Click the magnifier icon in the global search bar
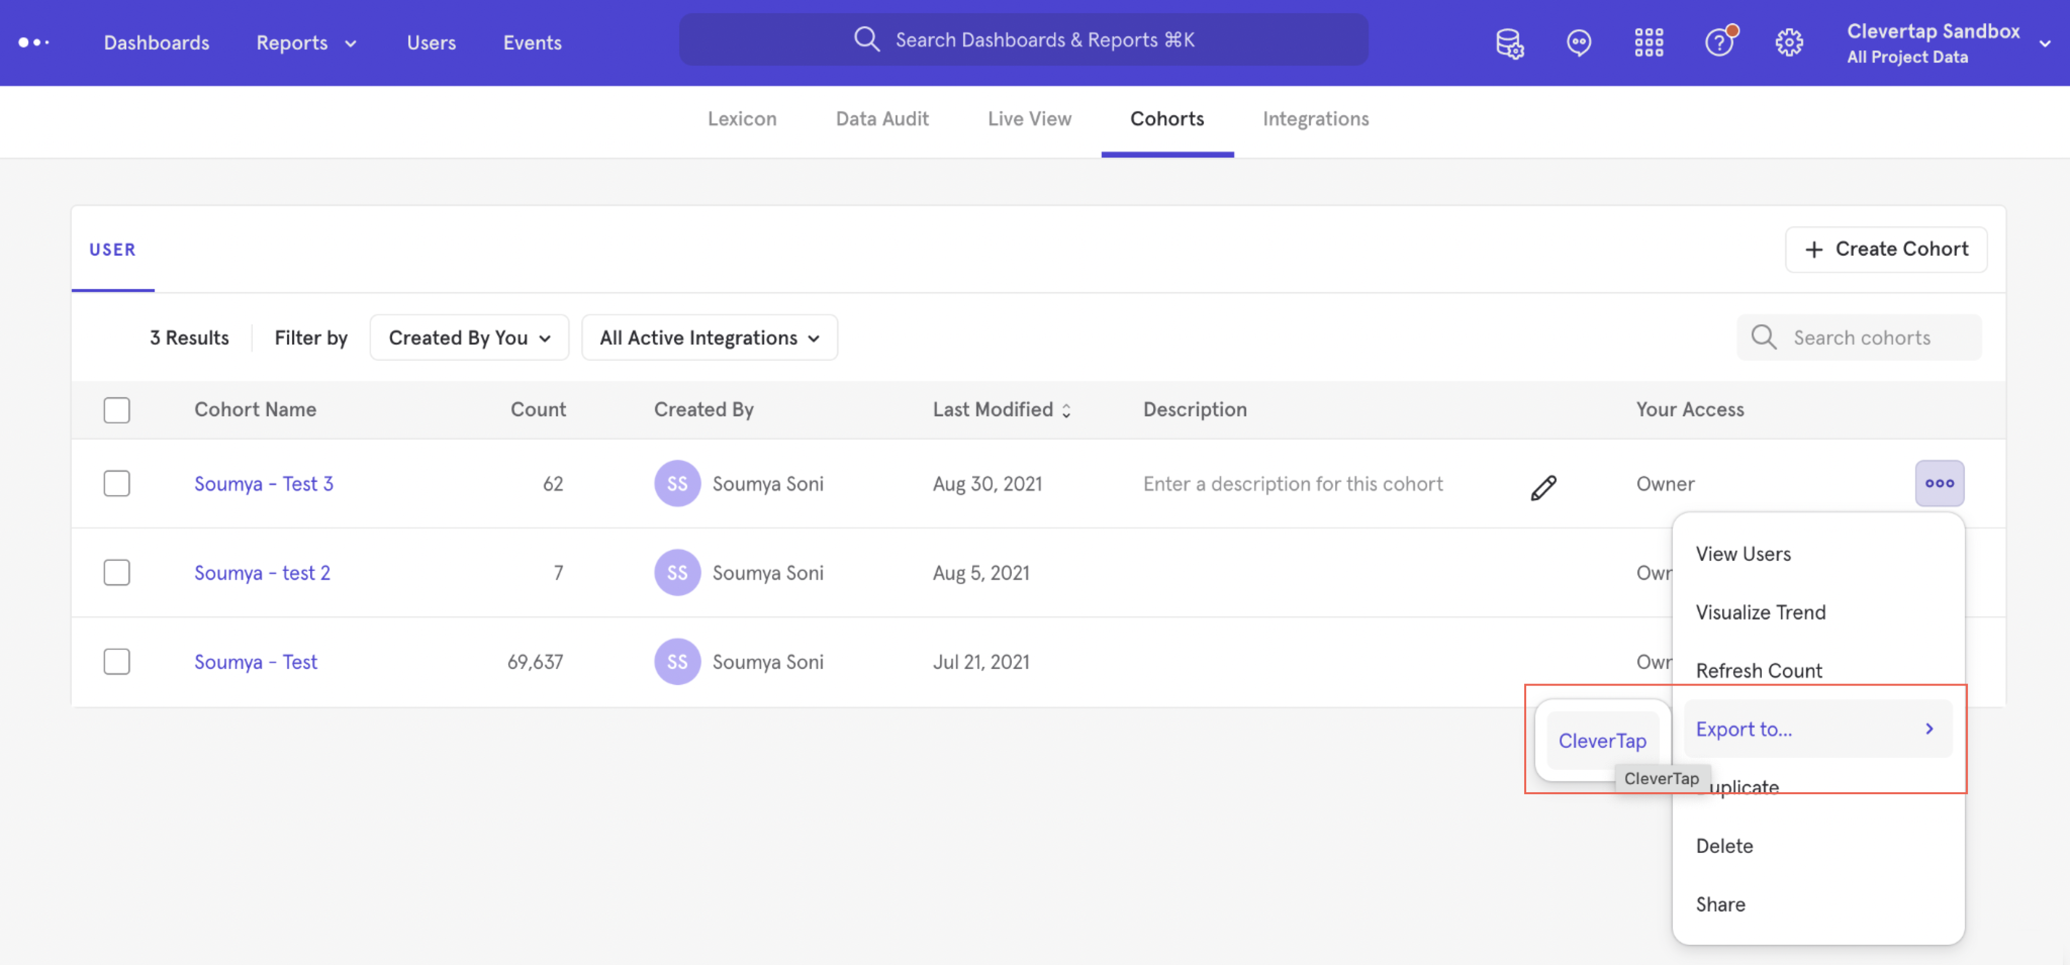 click(866, 38)
